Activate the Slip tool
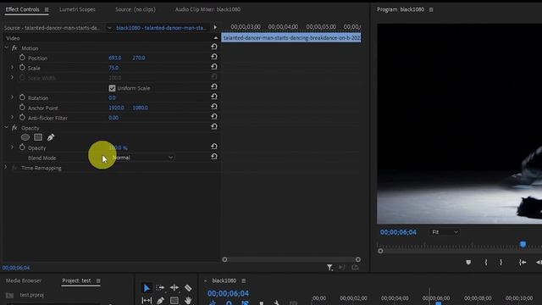 pyautogui.click(x=147, y=301)
